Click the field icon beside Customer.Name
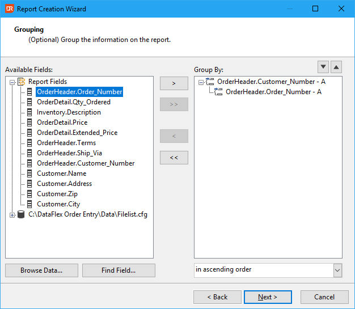 click(x=29, y=173)
